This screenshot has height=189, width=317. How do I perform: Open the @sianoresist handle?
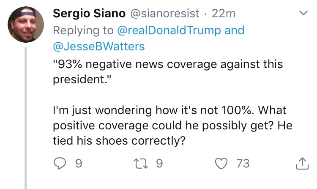tap(163, 14)
